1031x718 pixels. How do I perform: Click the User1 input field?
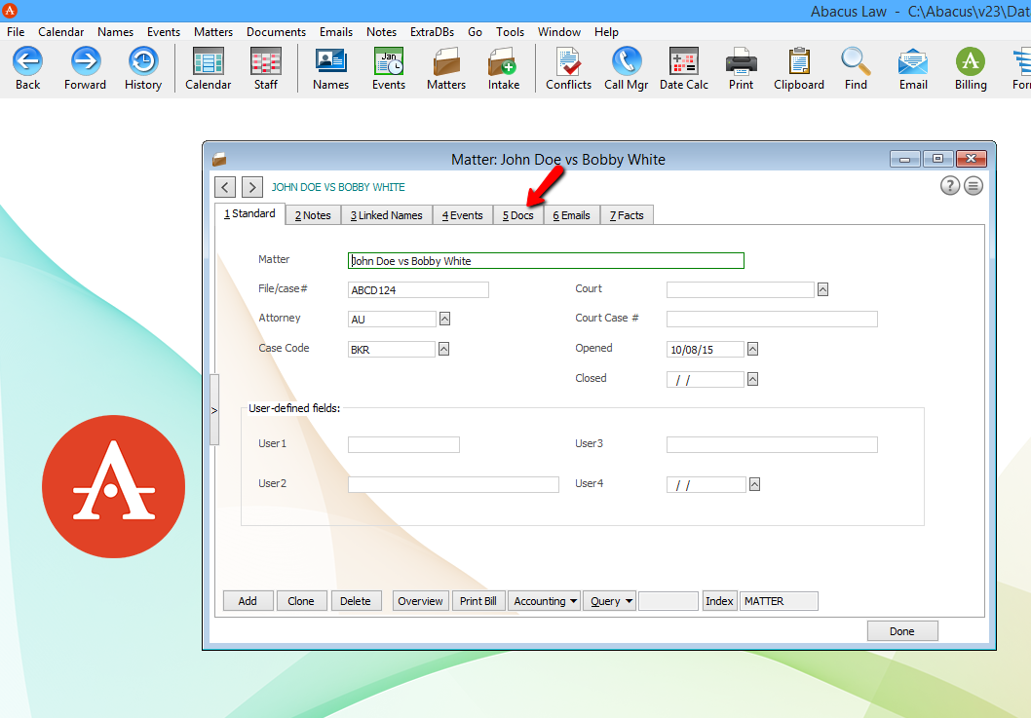tap(403, 444)
